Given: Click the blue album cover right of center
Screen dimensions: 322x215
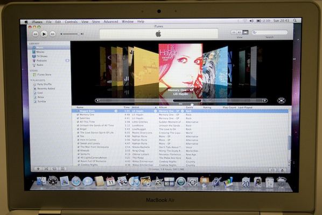Looking at the screenshot, I should point(215,66).
